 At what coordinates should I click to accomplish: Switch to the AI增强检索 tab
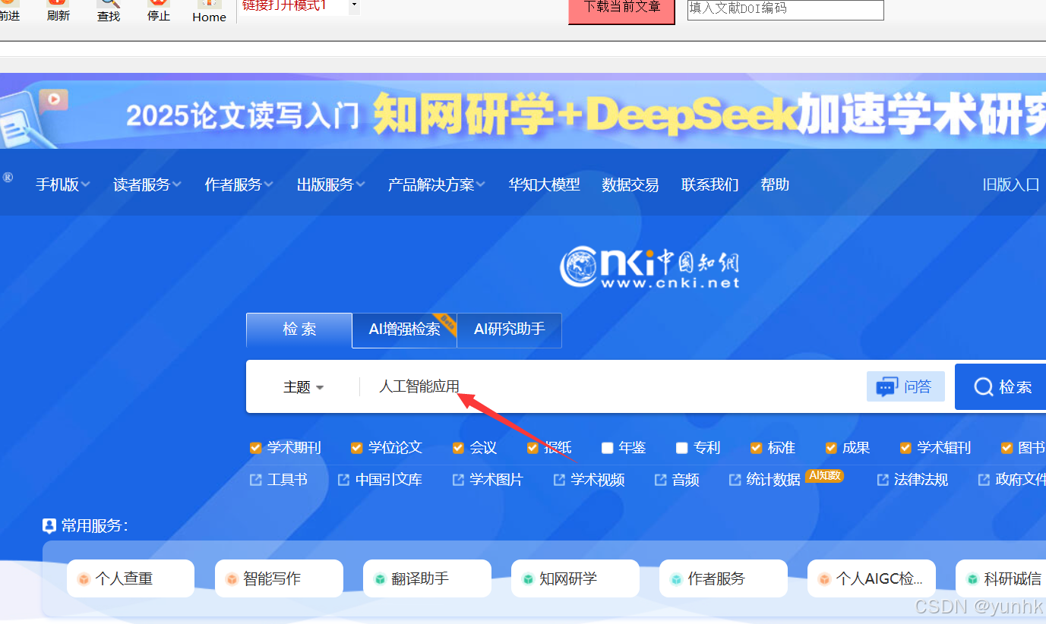[x=405, y=329]
